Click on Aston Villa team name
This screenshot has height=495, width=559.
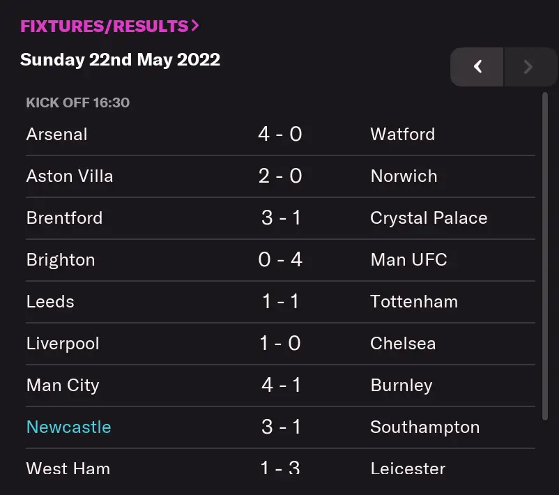point(70,176)
